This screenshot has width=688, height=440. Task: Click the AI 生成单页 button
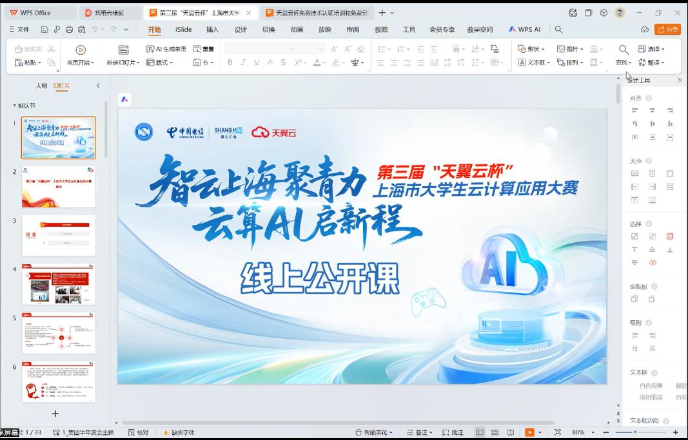(x=166, y=49)
